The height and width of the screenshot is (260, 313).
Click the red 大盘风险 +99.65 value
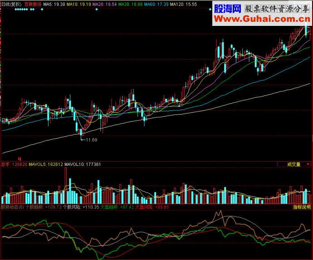[x=152, y=207]
